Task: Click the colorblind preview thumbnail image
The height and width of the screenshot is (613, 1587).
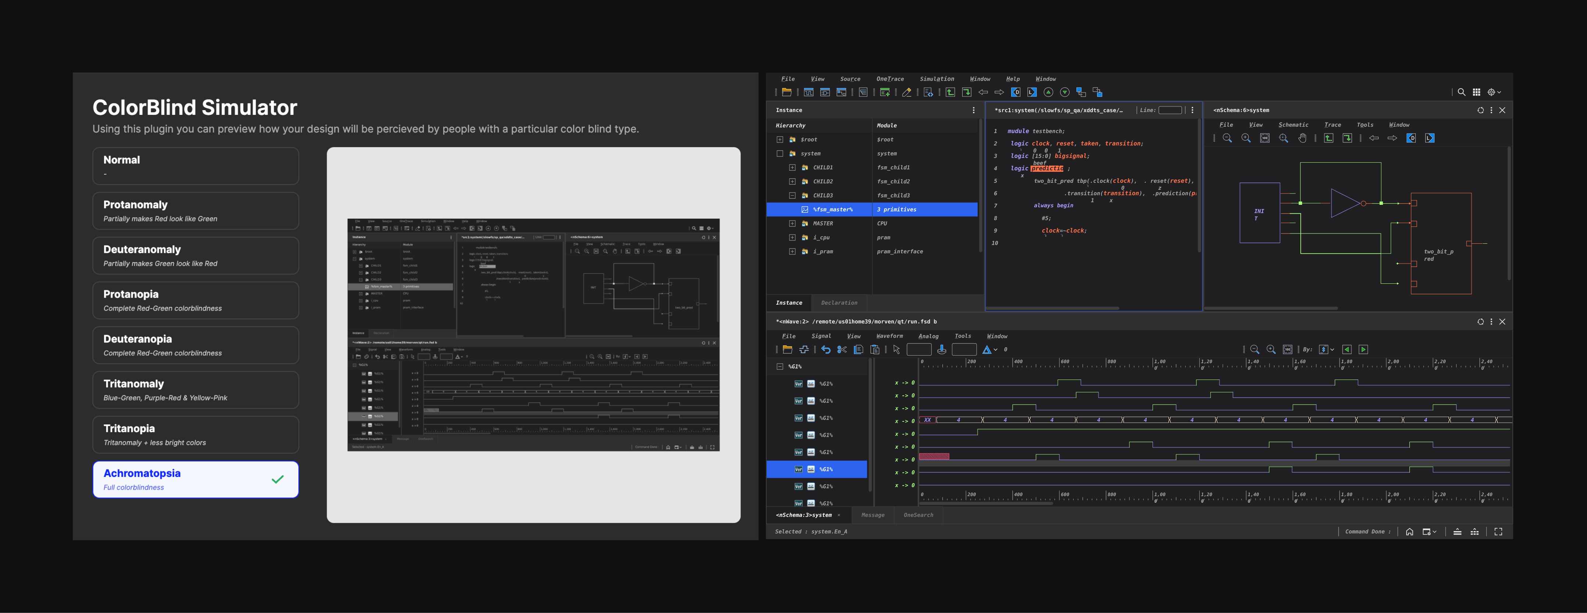Action: point(533,335)
